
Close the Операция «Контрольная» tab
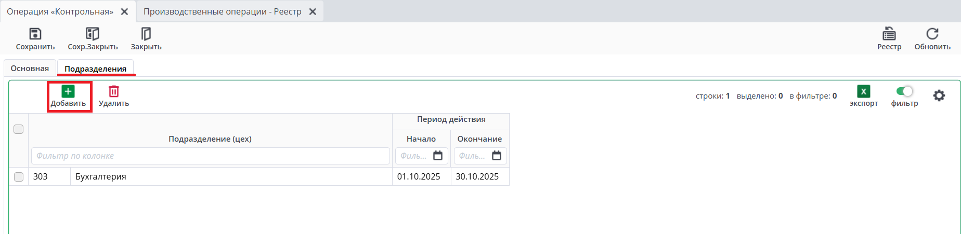125,11
